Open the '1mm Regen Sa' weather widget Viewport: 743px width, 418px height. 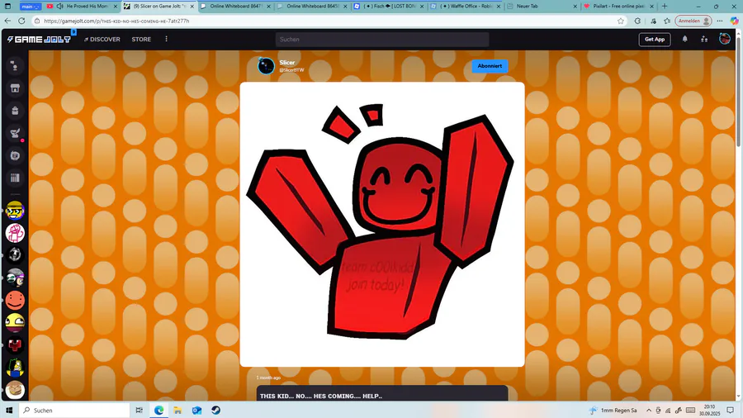[613, 411]
